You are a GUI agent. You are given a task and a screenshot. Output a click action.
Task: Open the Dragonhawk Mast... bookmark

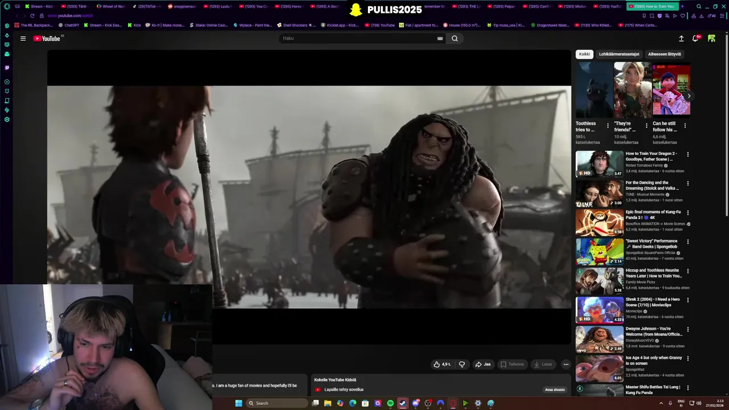tap(550, 25)
